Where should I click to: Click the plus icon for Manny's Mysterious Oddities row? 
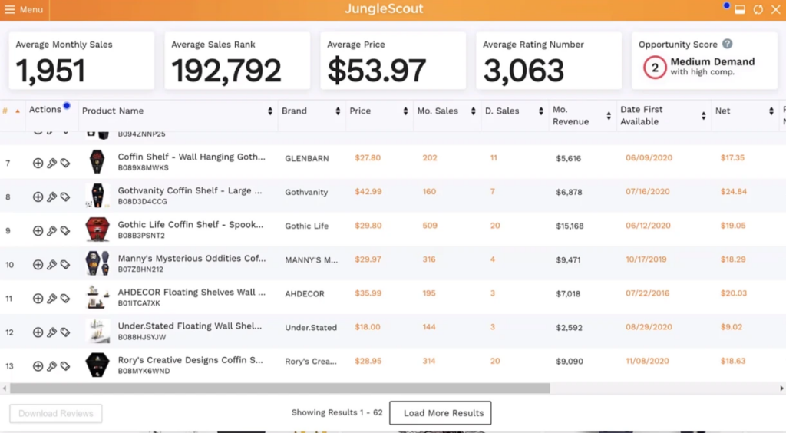[x=38, y=265]
